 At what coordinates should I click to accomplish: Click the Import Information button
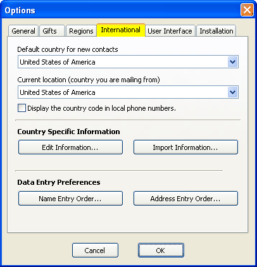pyautogui.click(x=185, y=147)
